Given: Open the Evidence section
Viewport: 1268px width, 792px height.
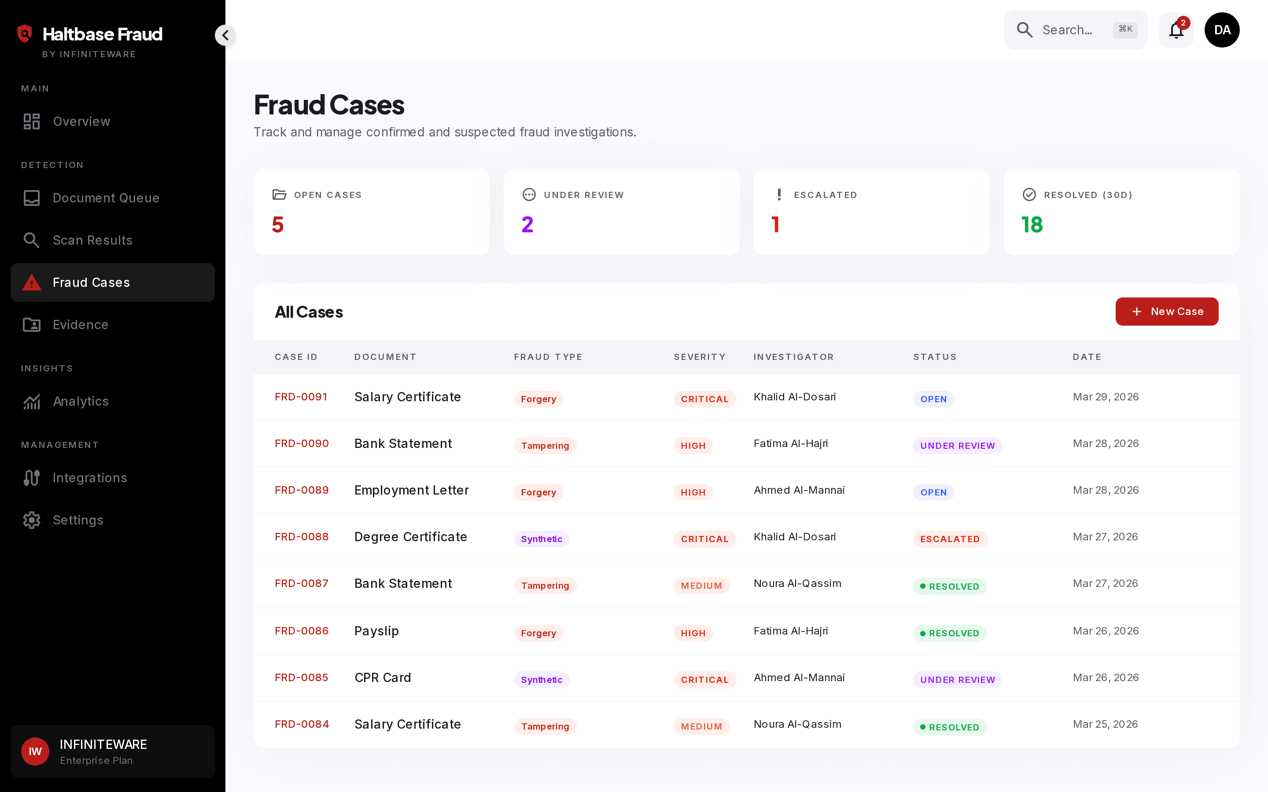Looking at the screenshot, I should tap(113, 325).
